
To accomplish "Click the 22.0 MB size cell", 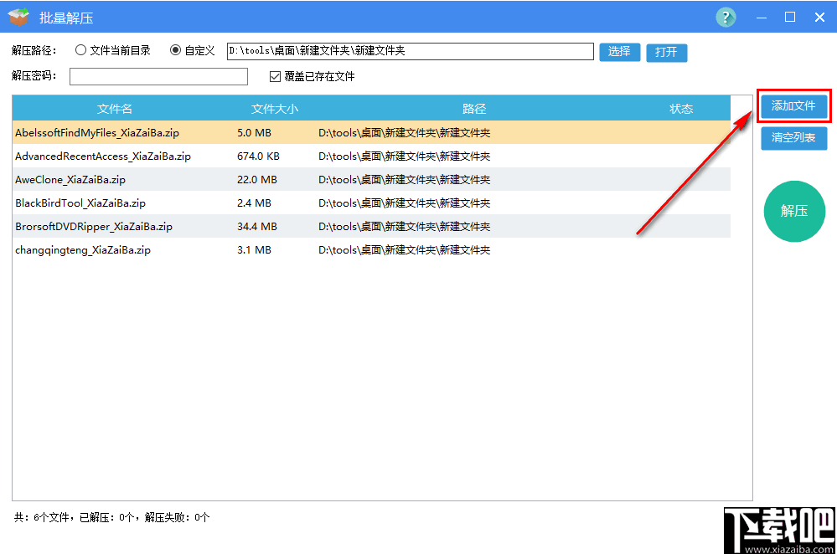I will coord(257,180).
